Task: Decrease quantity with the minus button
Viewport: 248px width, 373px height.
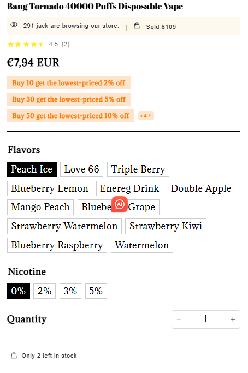Action: (179, 319)
